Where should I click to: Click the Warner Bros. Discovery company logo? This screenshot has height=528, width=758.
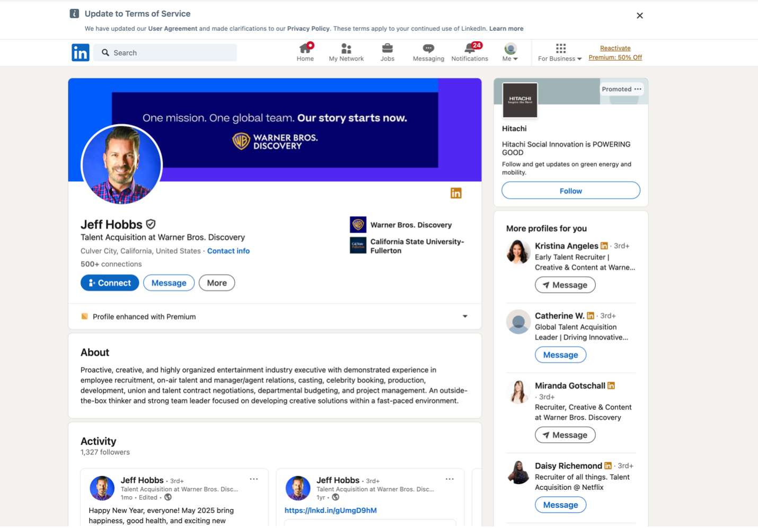coord(358,225)
